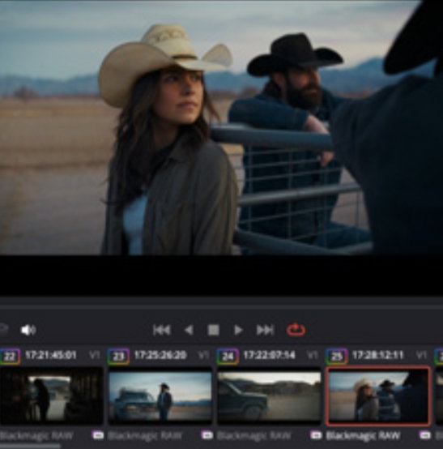Click the link icon under clip 25
The height and width of the screenshot is (449, 443).
coord(425,435)
